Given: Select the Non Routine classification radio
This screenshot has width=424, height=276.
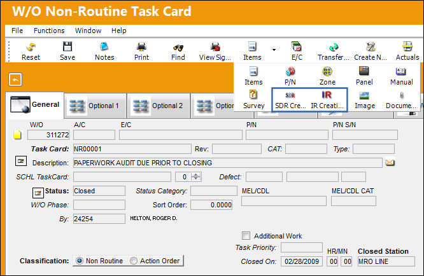Looking at the screenshot, I should click(80, 261).
